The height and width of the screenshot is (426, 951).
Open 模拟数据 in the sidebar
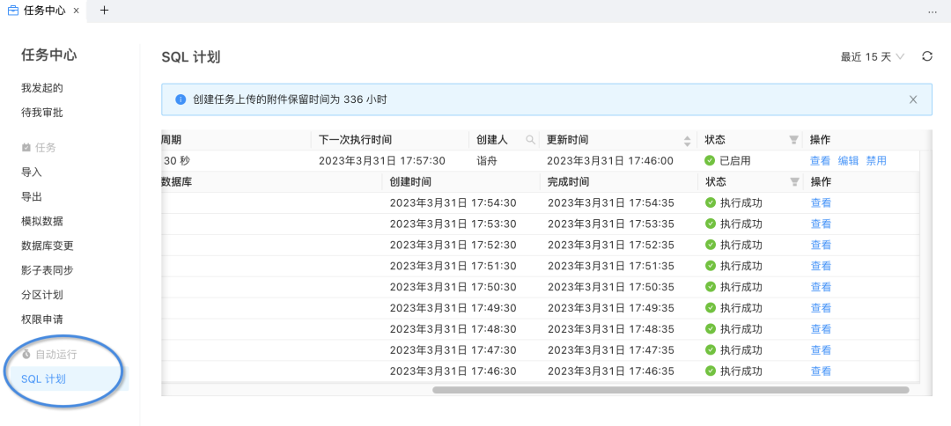pos(42,221)
